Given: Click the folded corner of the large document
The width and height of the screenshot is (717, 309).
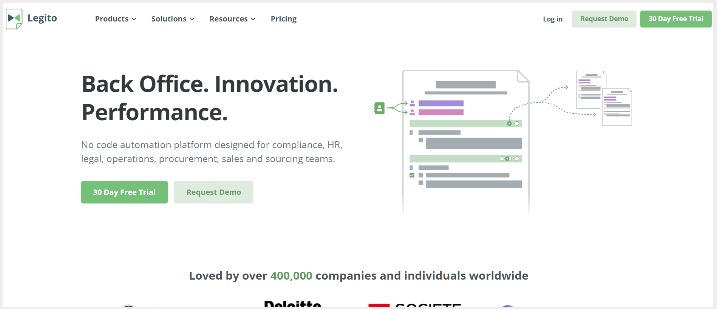Looking at the screenshot, I should [522, 76].
